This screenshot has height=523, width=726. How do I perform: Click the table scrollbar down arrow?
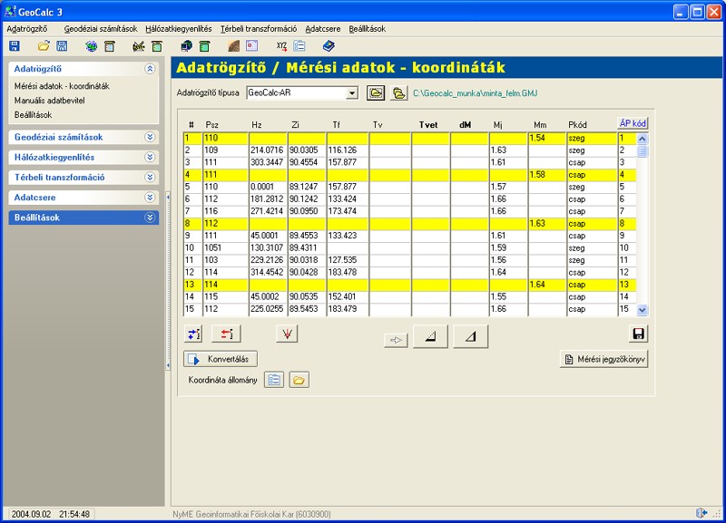pyautogui.click(x=643, y=310)
